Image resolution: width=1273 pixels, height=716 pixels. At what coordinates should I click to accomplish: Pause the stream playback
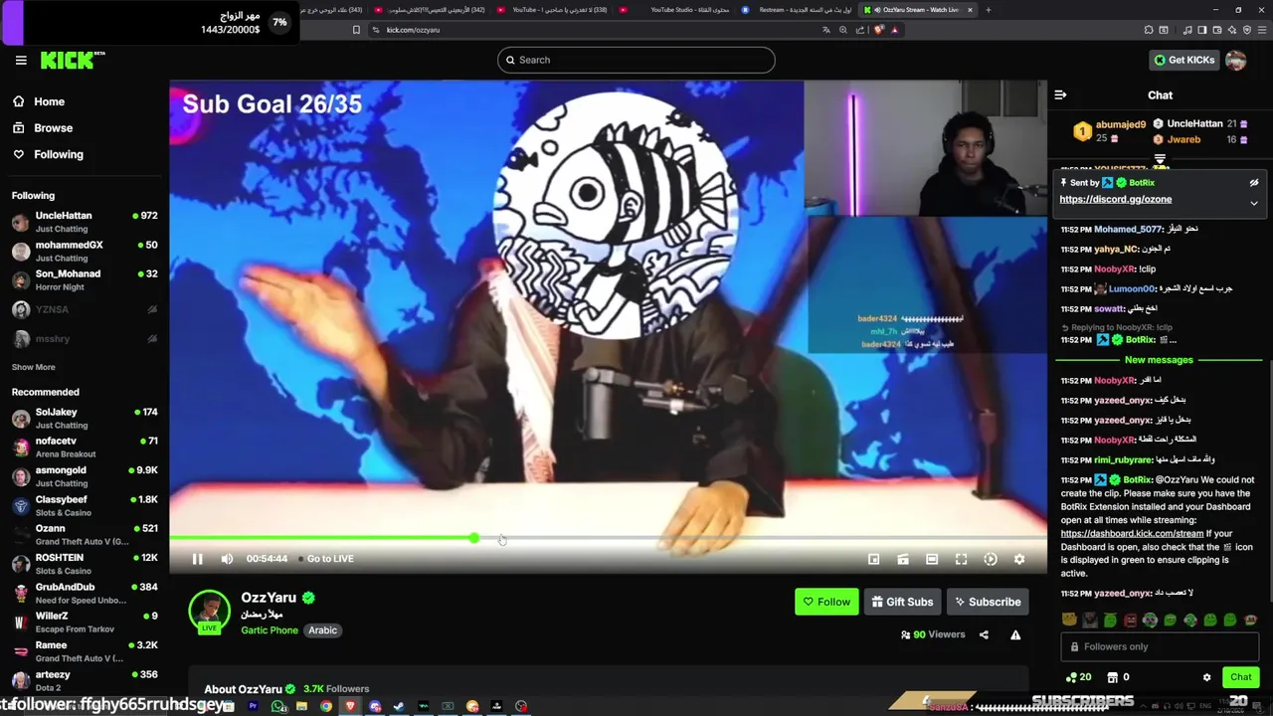pyautogui.click(x=197, y=559)
